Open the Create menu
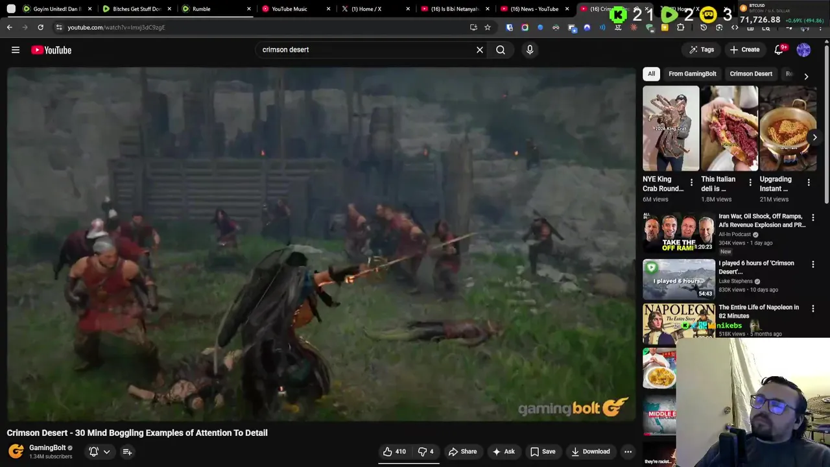This screenshot has width=830, height=467. click(744, 50)
